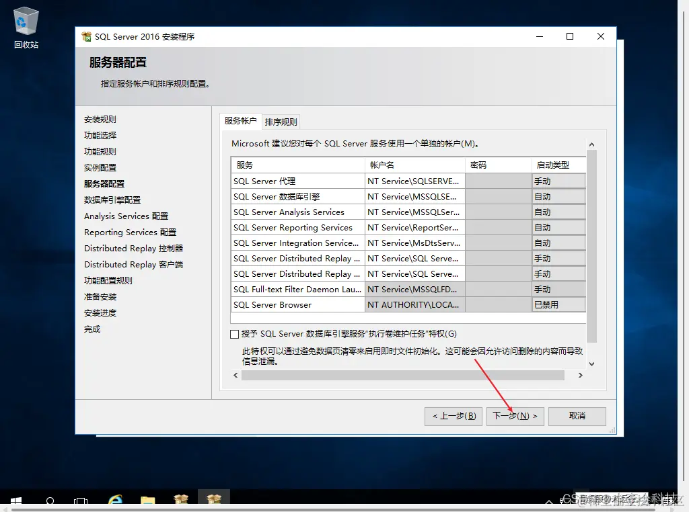The height and width of the screenshot is (512, 689).
Task: Click the horizontal scrollbar thumb
Action: click(x=403, y=375)
